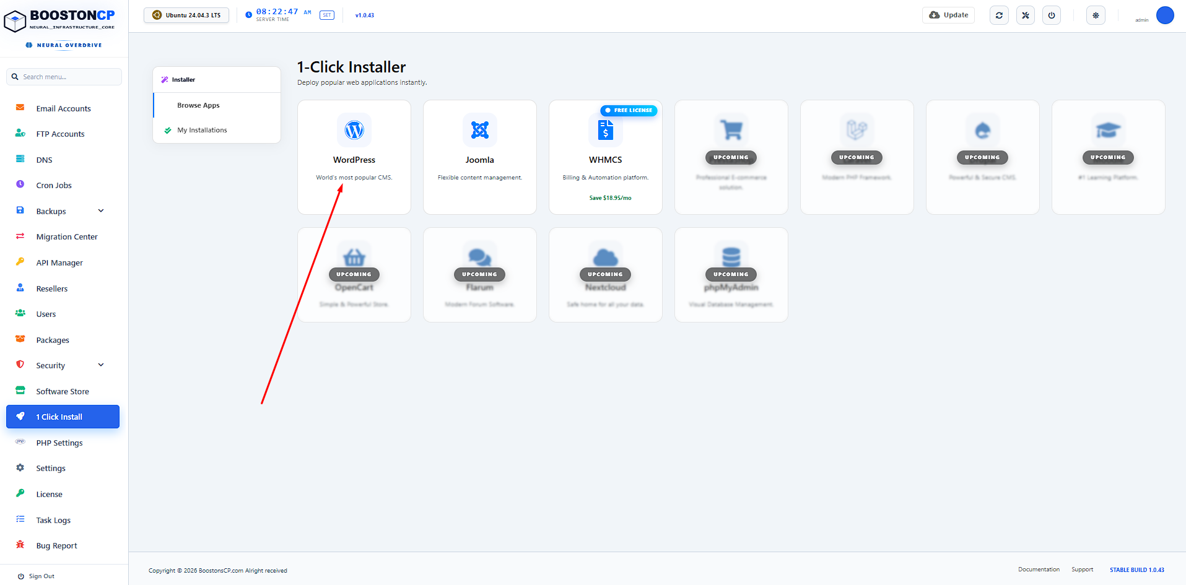Click the Nextcloud cloud icon
Viewport: 1186px width, 585px height.
606,256
